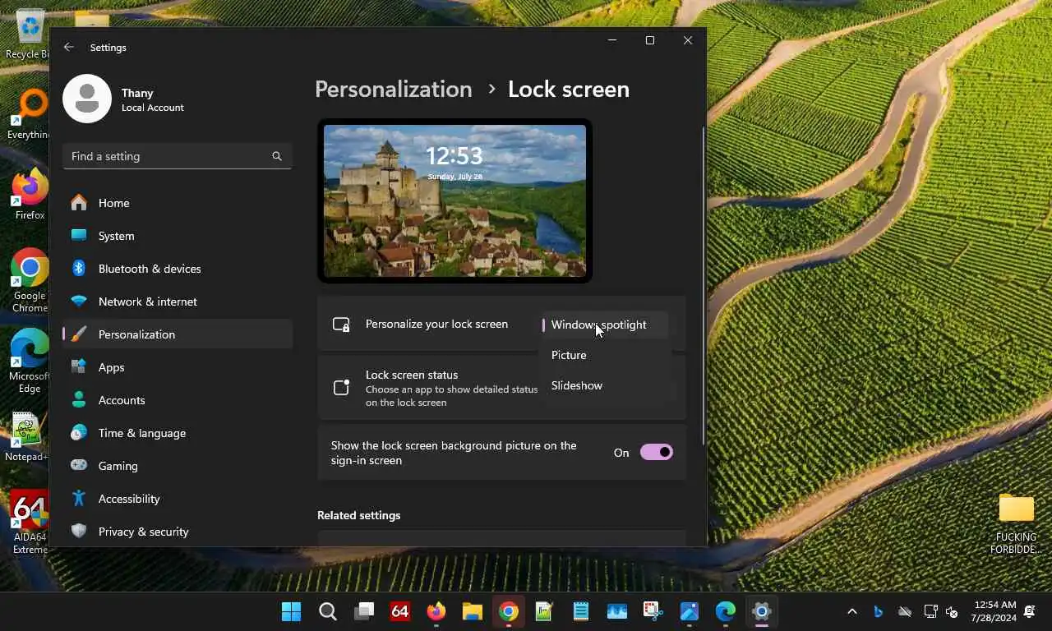
Task: Open Task View in the taskbar
Action: [364, 611]
